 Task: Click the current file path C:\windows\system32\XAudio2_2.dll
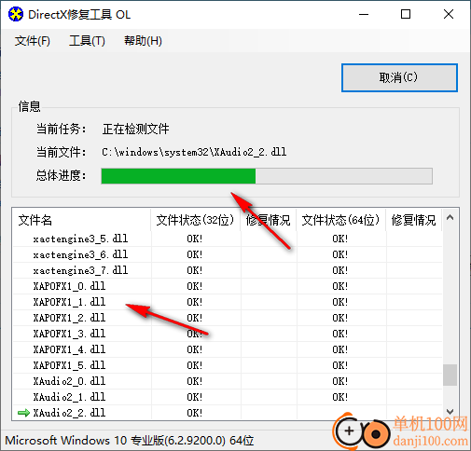point(194,152)
